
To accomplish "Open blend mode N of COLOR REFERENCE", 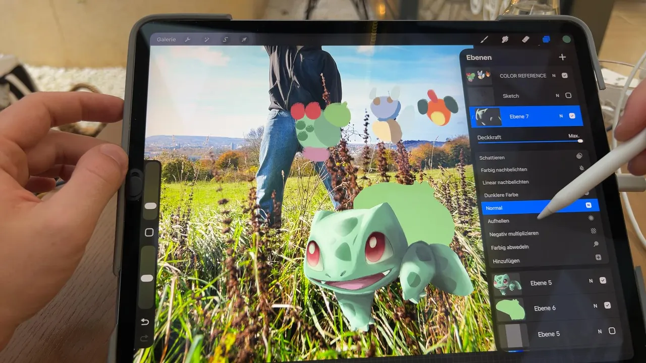I will tap(554, 76).
